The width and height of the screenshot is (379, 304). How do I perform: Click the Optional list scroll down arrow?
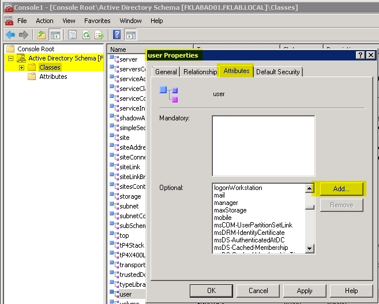(310, 248)
